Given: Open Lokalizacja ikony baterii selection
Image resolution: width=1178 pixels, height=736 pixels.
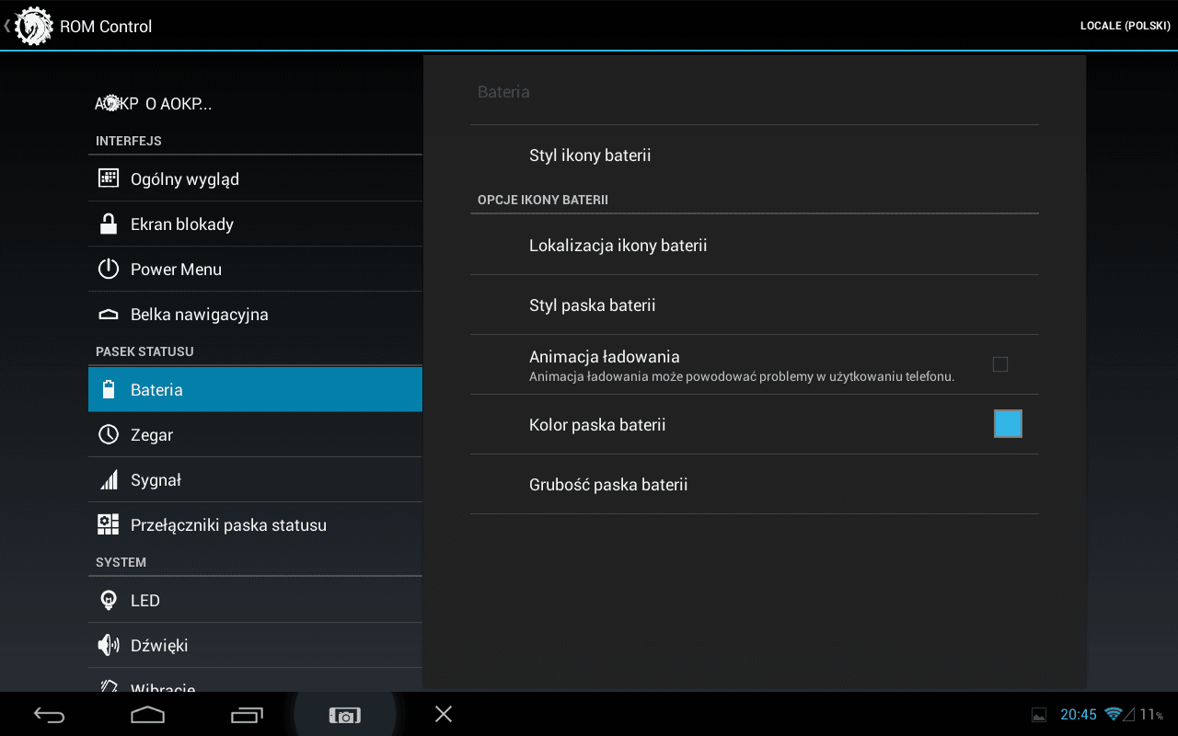Looking at the screenshot, I should coord(618,246).
